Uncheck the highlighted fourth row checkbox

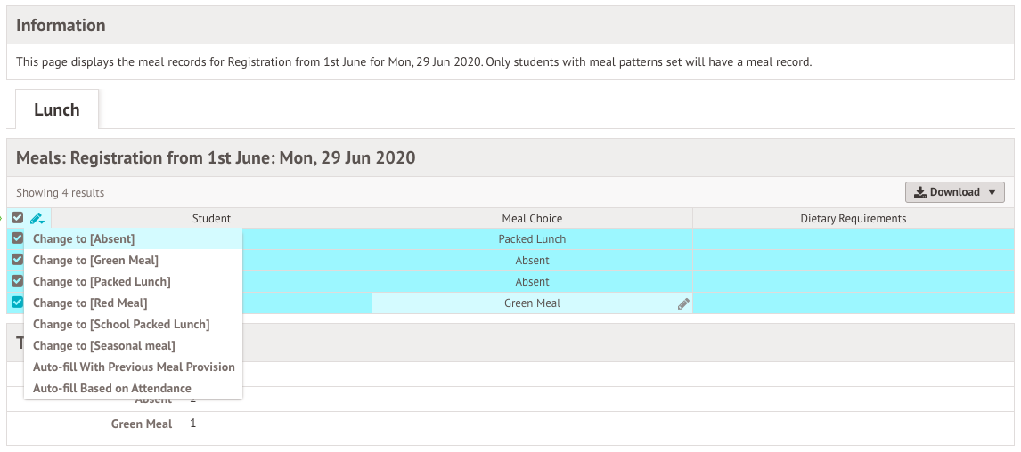[x=18, y=303]
